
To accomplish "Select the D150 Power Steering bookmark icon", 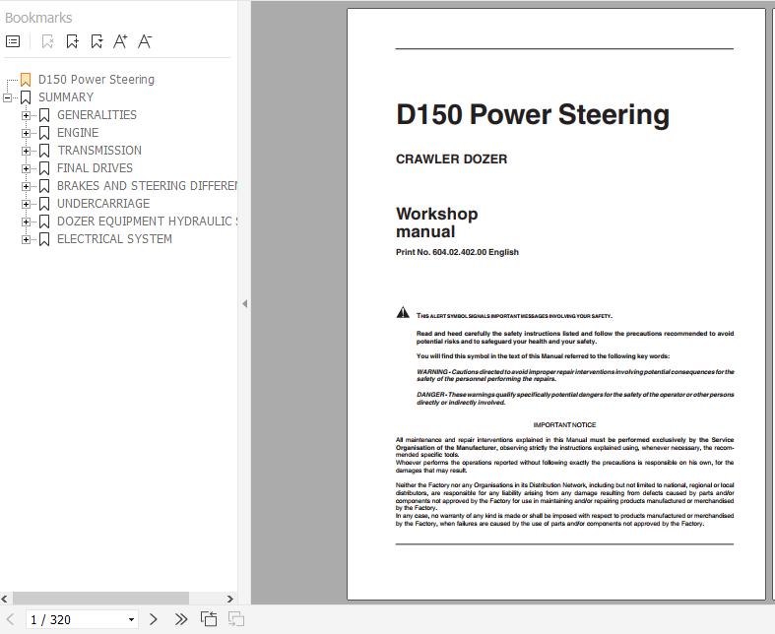I will 26,80.
